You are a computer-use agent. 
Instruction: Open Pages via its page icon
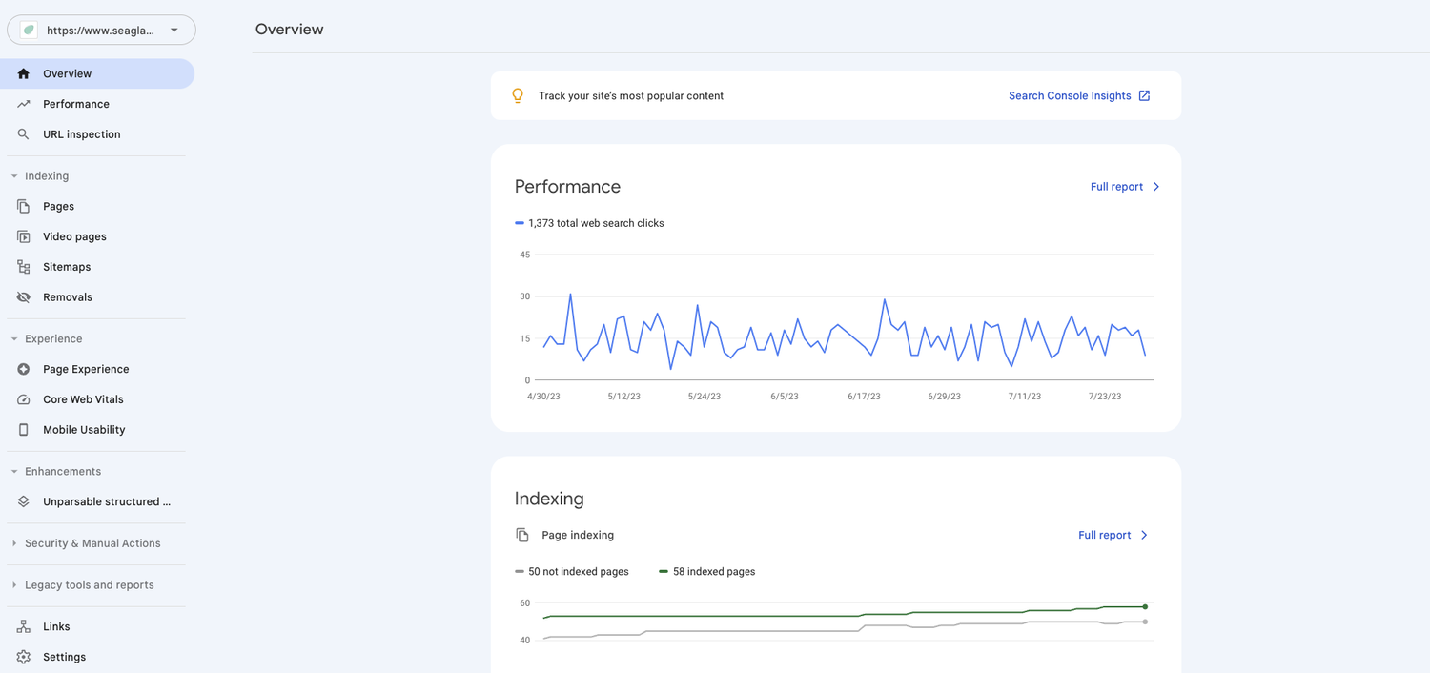22,206
